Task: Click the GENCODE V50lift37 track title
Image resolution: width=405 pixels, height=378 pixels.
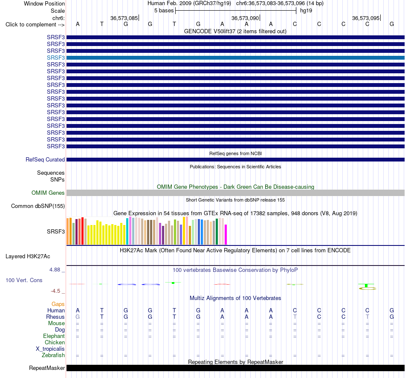Action: tap(235, 31)
